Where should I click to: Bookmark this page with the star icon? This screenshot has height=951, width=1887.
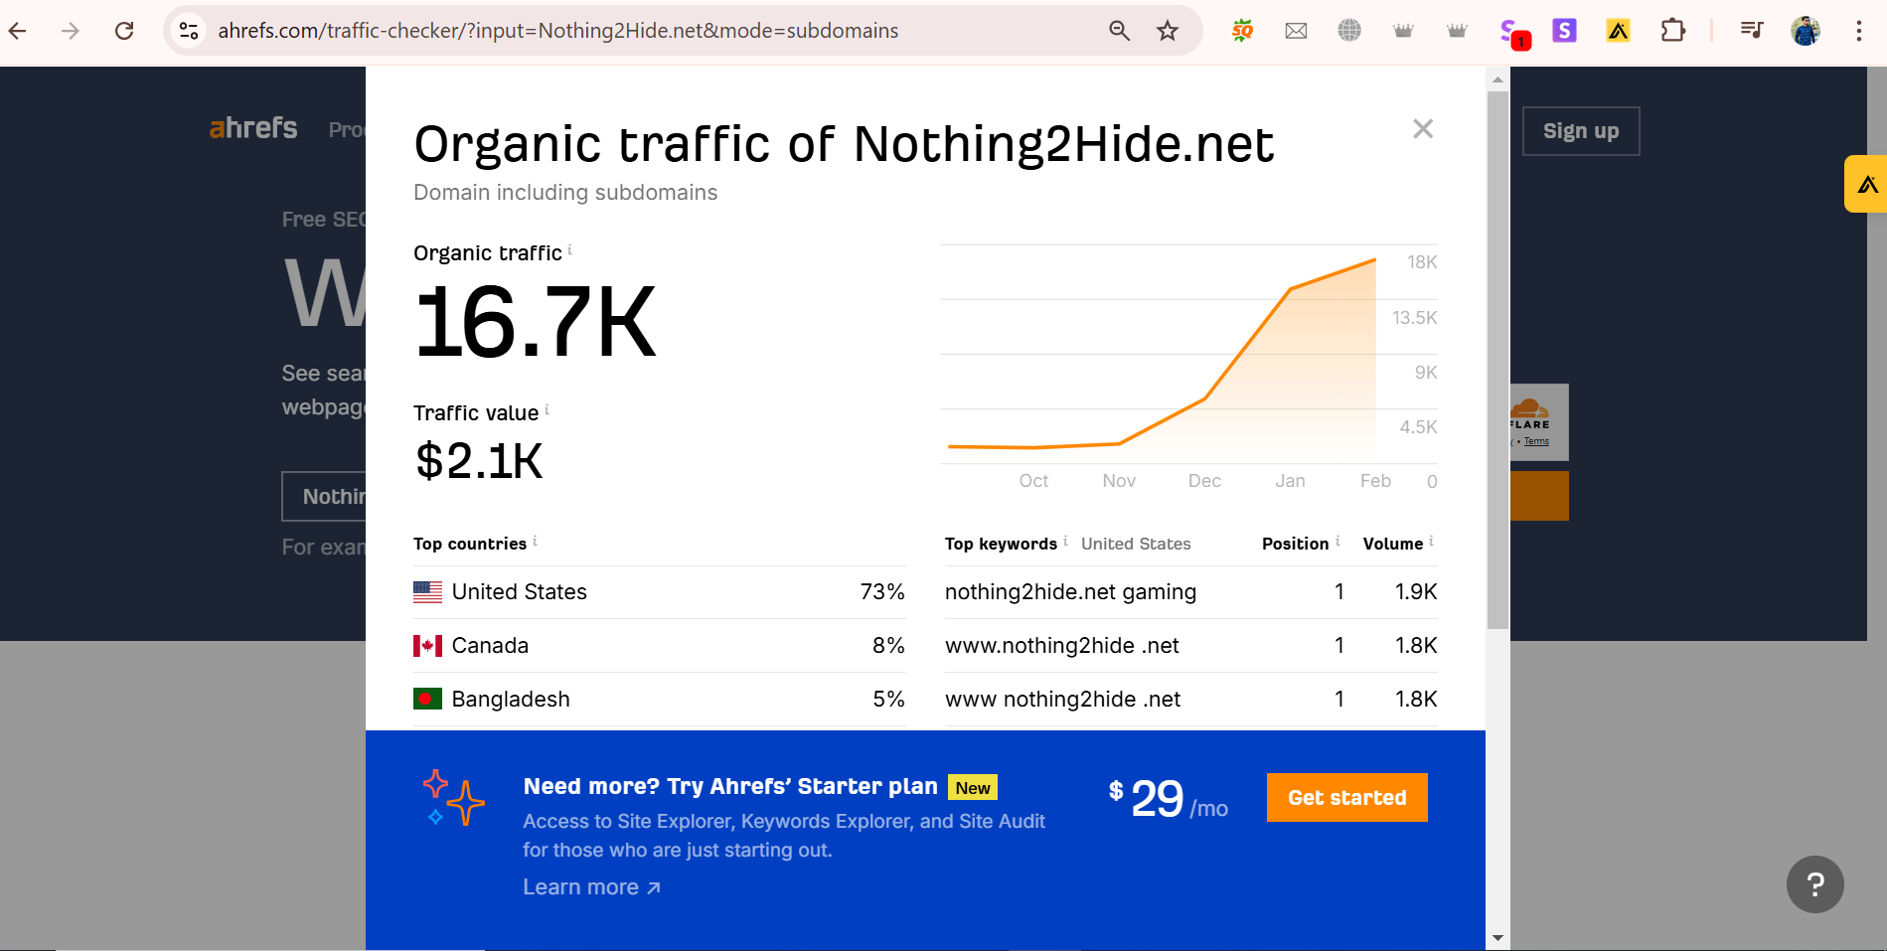click(x=1168, y=31)
